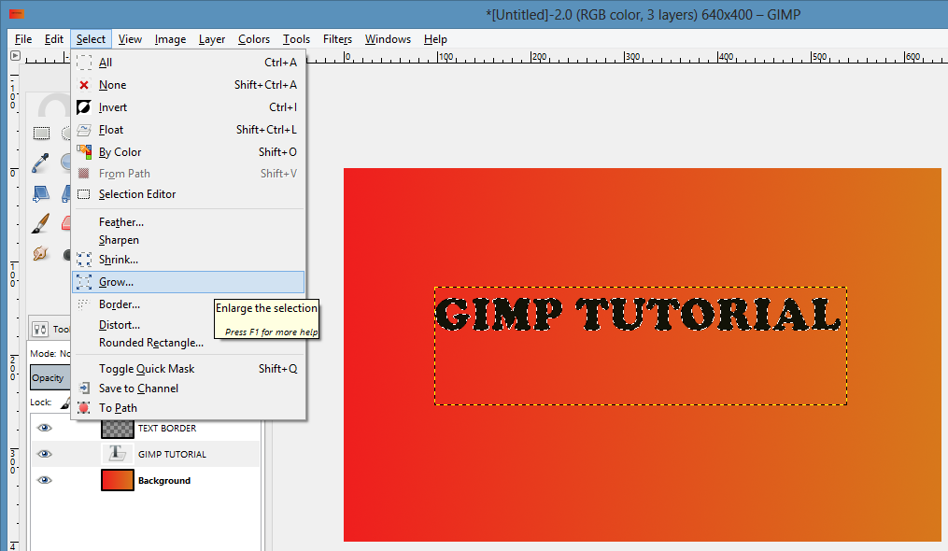Viewport: 948px width, 551px height.
Task: Open the Tools menu
Action: point(296,38)
